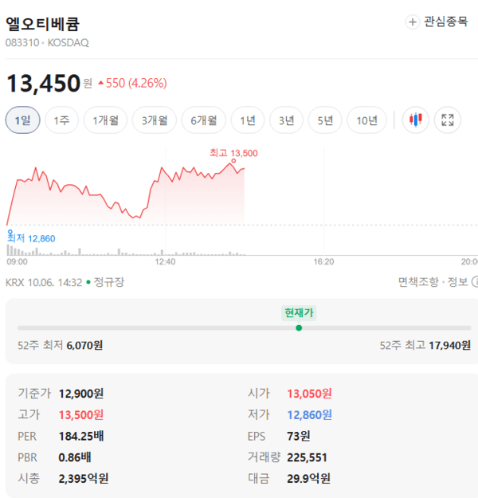Click the red intraday price line chart

125,194
